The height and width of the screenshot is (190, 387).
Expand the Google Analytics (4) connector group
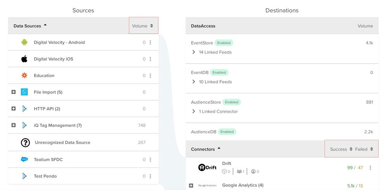pos(191,185)
